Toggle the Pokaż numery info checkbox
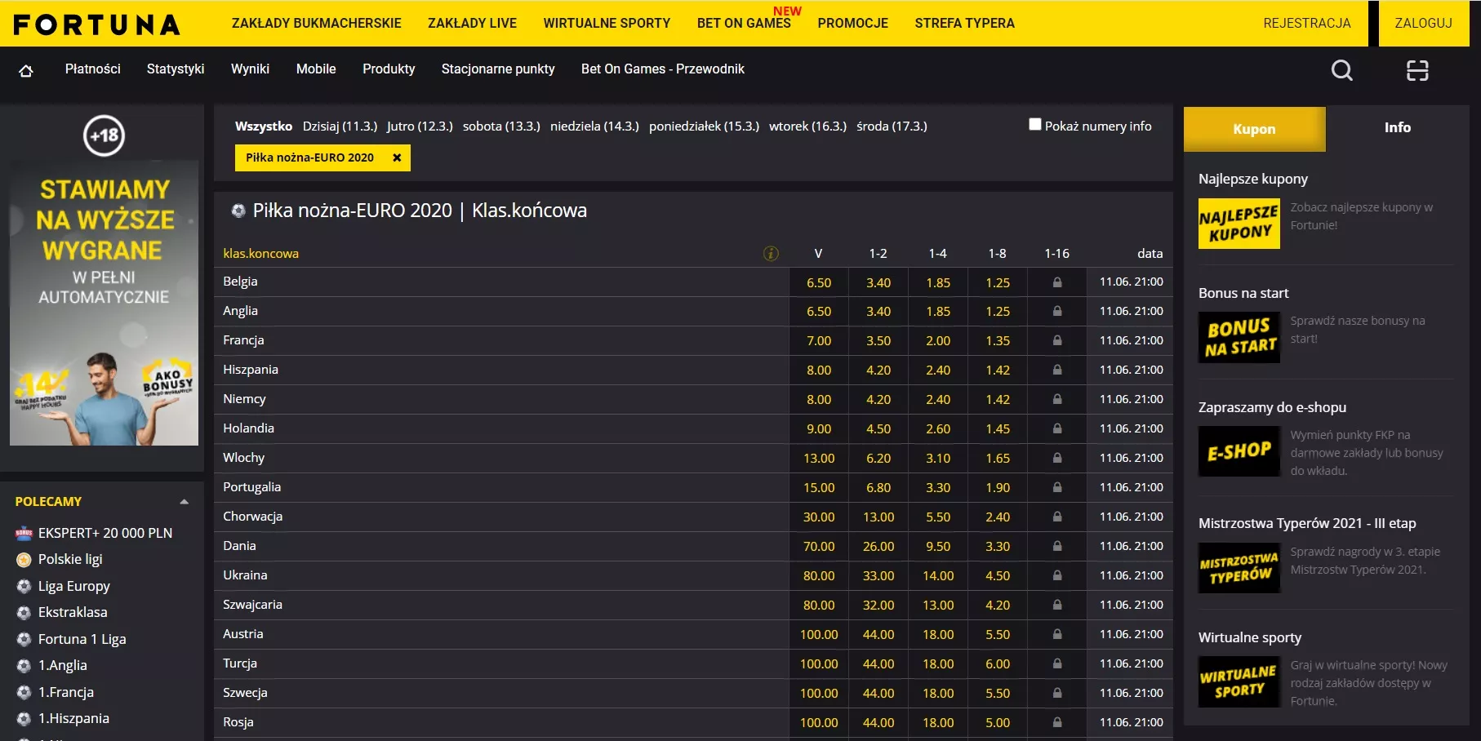The height and width of the screenshot is (741, 1481). click(x=1035, y=124)
